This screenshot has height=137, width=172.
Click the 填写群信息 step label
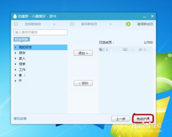(x=89, y=24)
